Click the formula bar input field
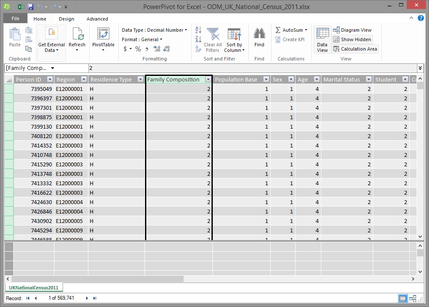The image size is (429, 307). (x=252, y=68)
